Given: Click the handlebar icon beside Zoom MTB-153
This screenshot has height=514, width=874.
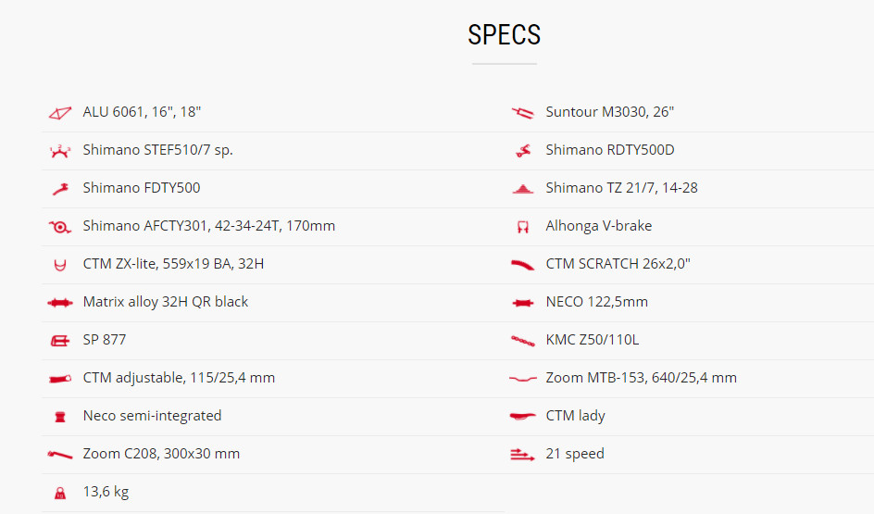Looking at the screenshot, I should [522, 379].
